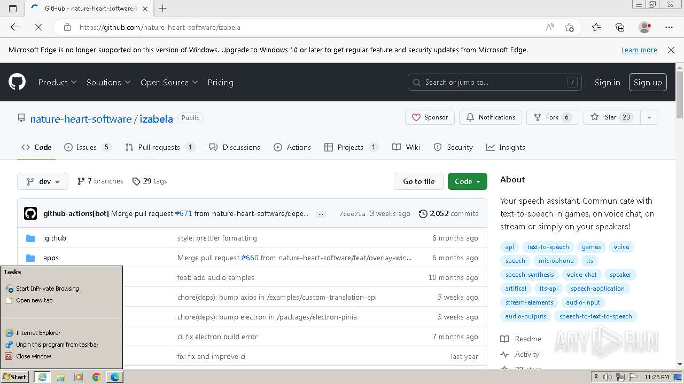Open tab actions menu icon
Image resolution: width=684 pixels, height=384 pixels.
tap(13, 8)
